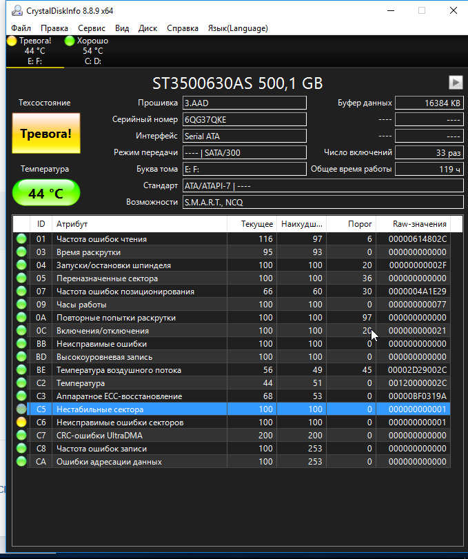Image resolution: width=468 pixels, height=559 pixels.
Task: Click raw value 00000BF0319A
Action: 418,396
